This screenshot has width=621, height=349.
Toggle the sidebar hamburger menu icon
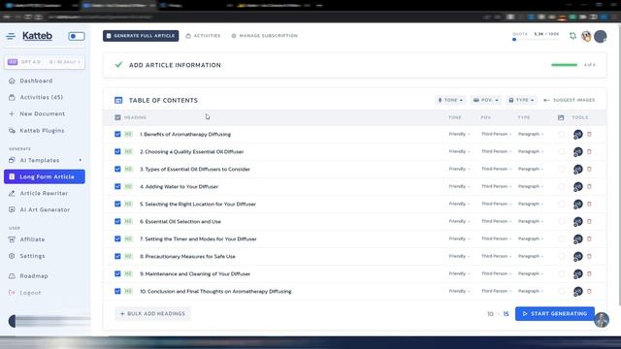(x=11, y=36)
